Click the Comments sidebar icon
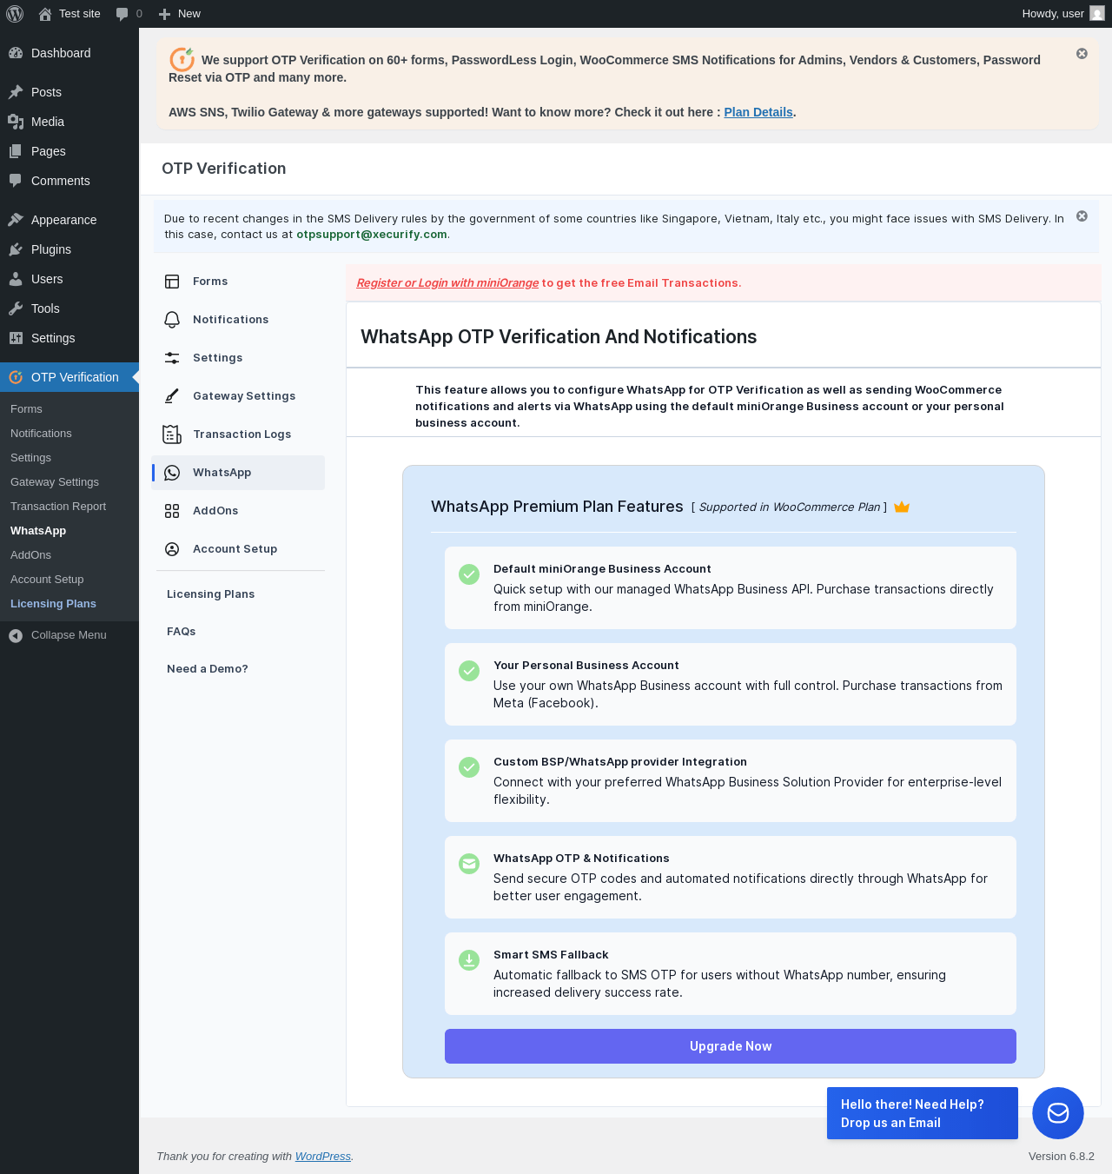 click(x=16, y=181)
